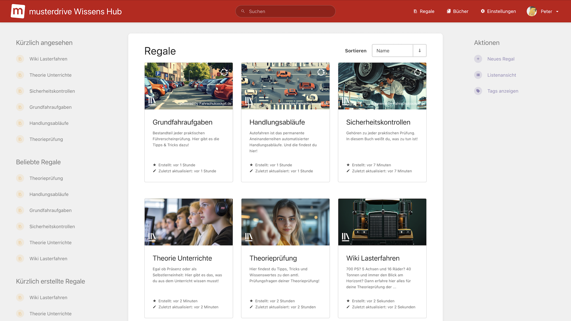Open the Sicherheitskontrollen shelf card title
The image size is (571, 321).
(x=378, y=122)
